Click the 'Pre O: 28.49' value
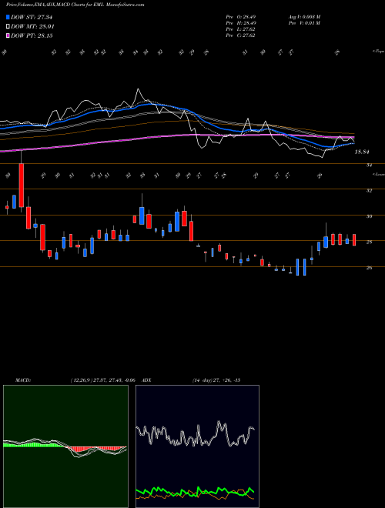385x508 pixels. pos(241,16)
